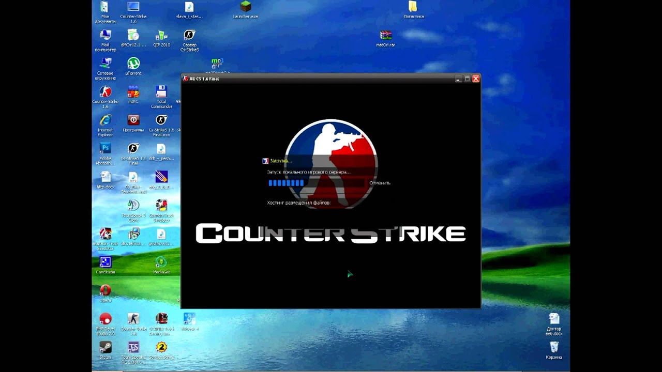Viewport: 662px width, 372px height.
Task: Open the µTorrent desktop shortcut
Action: (x=133, y=67)
